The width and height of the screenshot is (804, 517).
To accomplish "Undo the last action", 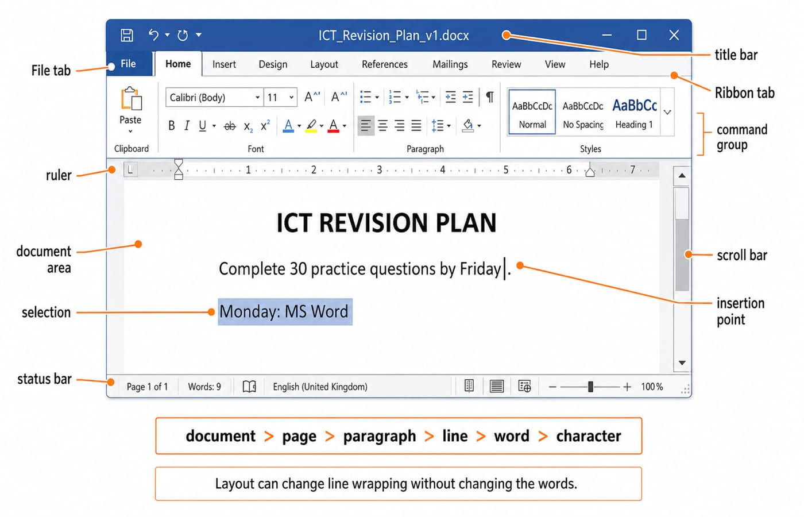I will pyautogui.click(x=153, y=35).
